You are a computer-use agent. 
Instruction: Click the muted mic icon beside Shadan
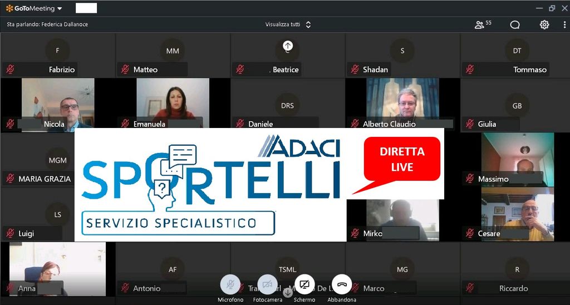click(x=355, y=70)
